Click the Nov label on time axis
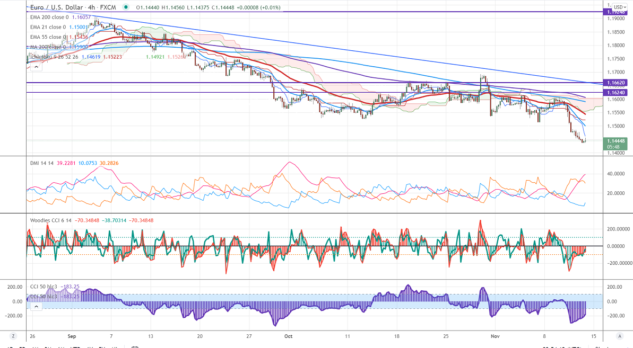The height and width of the screenshot is (348, 633). (x=495, y=336)
